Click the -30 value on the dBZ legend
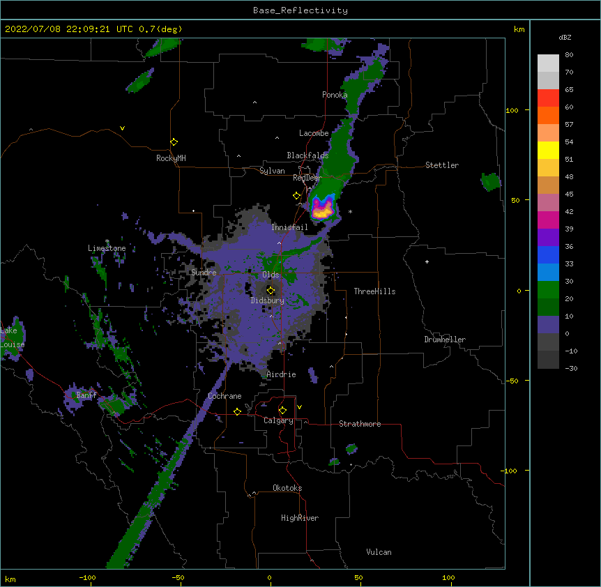This screenshot has height=587, width=601. (x=571, y=368)
